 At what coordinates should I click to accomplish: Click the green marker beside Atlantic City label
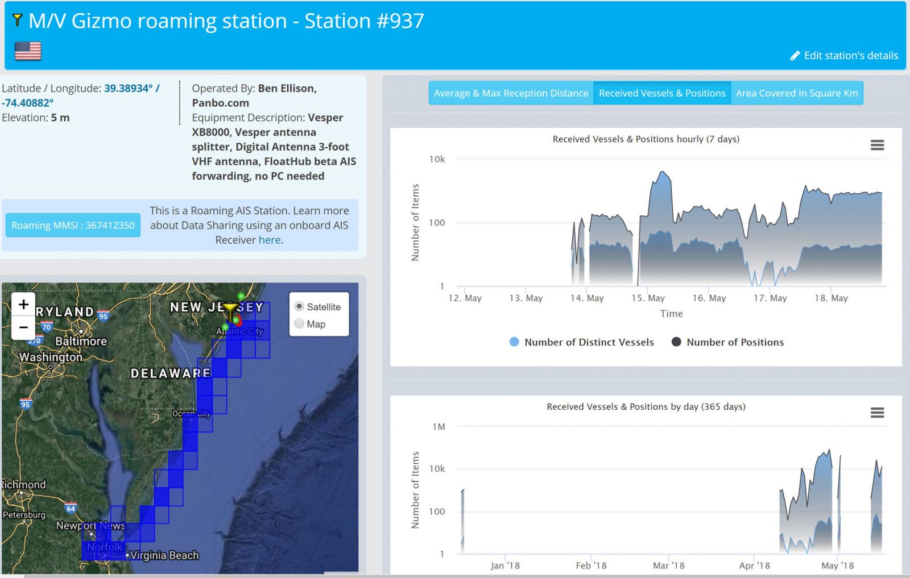coord(225,326)
